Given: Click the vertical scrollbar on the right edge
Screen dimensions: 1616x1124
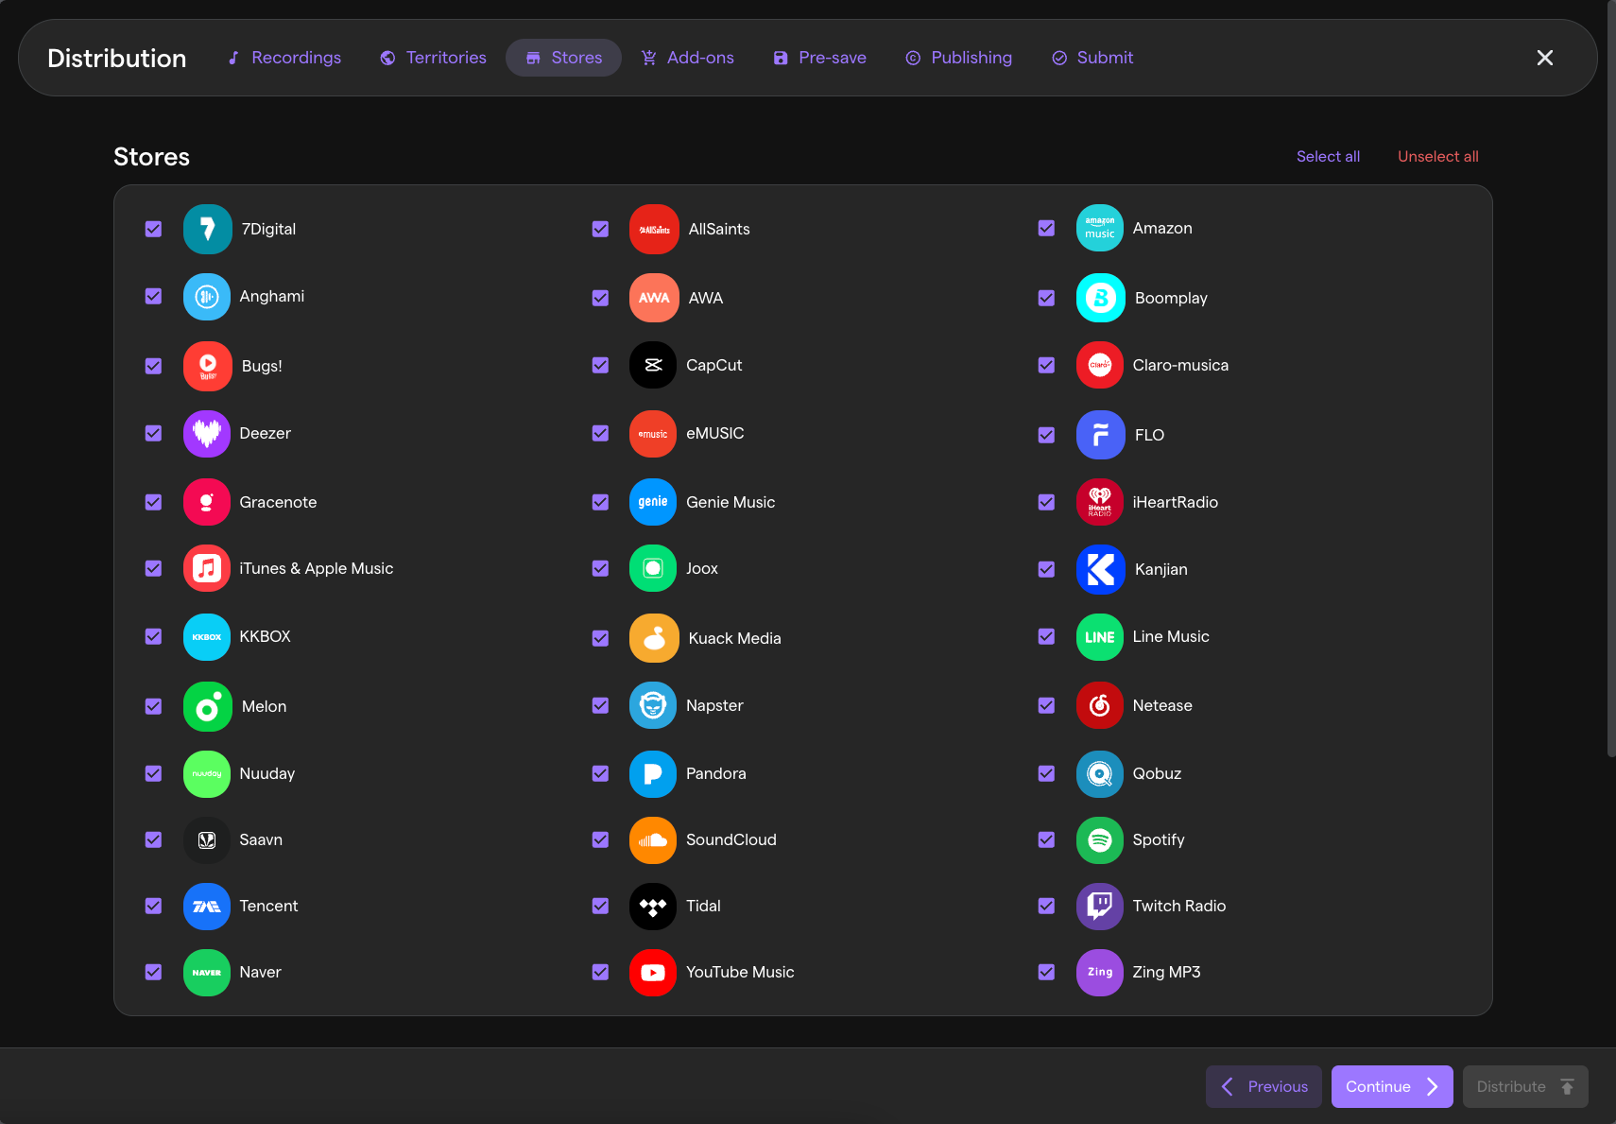Looking at the screenshot, I should click(1611, 378).
